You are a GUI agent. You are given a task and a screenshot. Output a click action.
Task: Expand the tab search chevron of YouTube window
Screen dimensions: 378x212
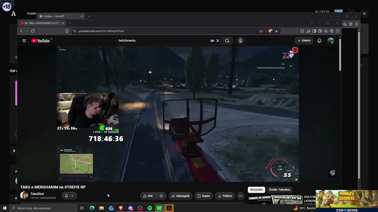312,23
